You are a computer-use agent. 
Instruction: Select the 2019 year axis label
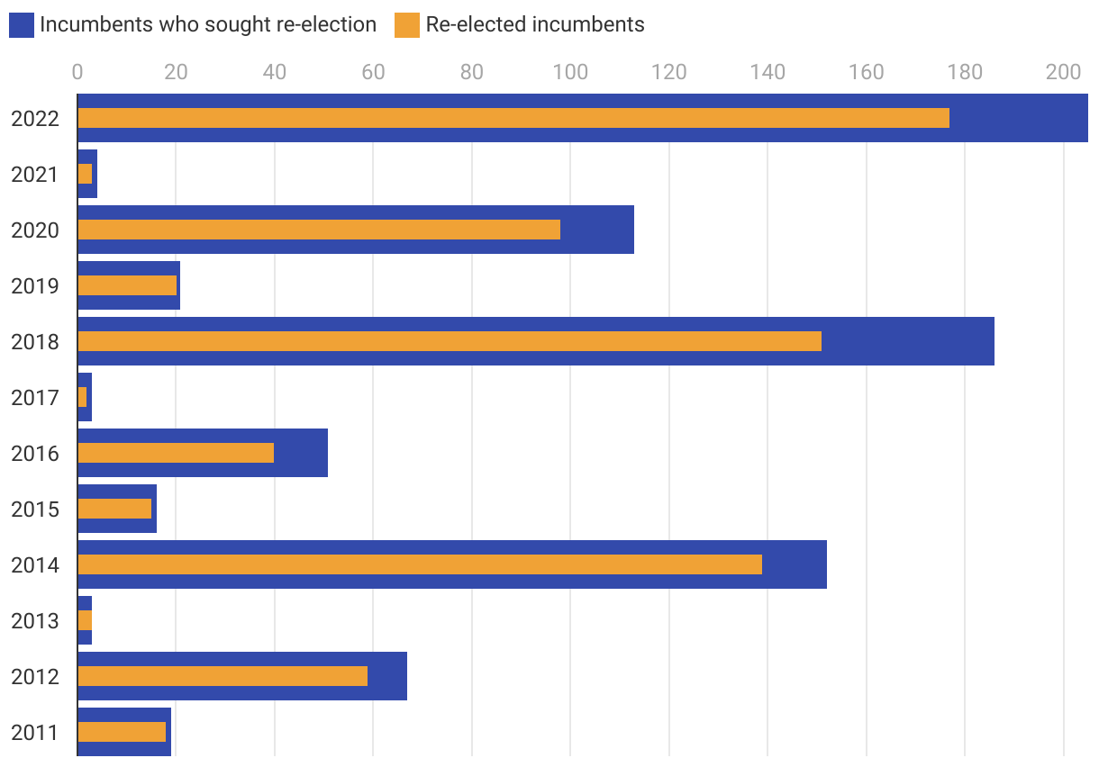pos(35,286)
